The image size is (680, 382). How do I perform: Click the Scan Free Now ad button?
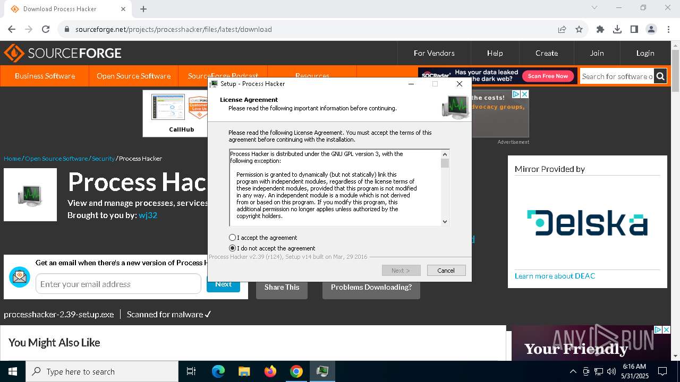pyautogui.click(x=548, y=76)
